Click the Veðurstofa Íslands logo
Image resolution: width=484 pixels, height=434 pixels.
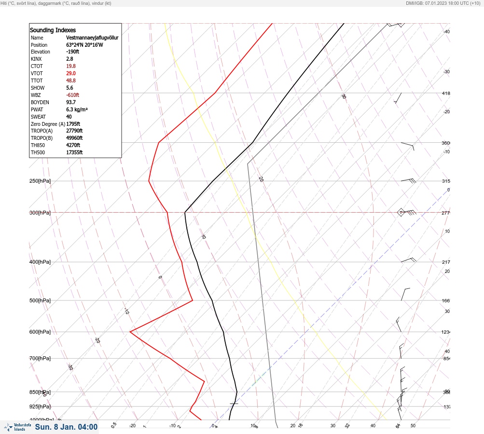[x=17, y=427]
